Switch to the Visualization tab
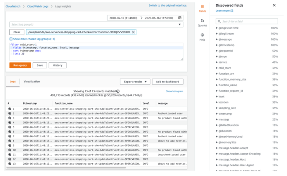Screen dimensions: 287x176 tap(32, 82)
